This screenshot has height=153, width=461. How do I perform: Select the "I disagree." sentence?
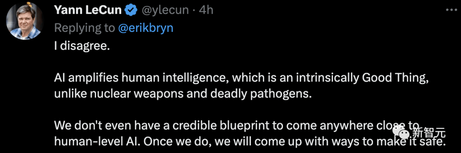tap(82, 46)
